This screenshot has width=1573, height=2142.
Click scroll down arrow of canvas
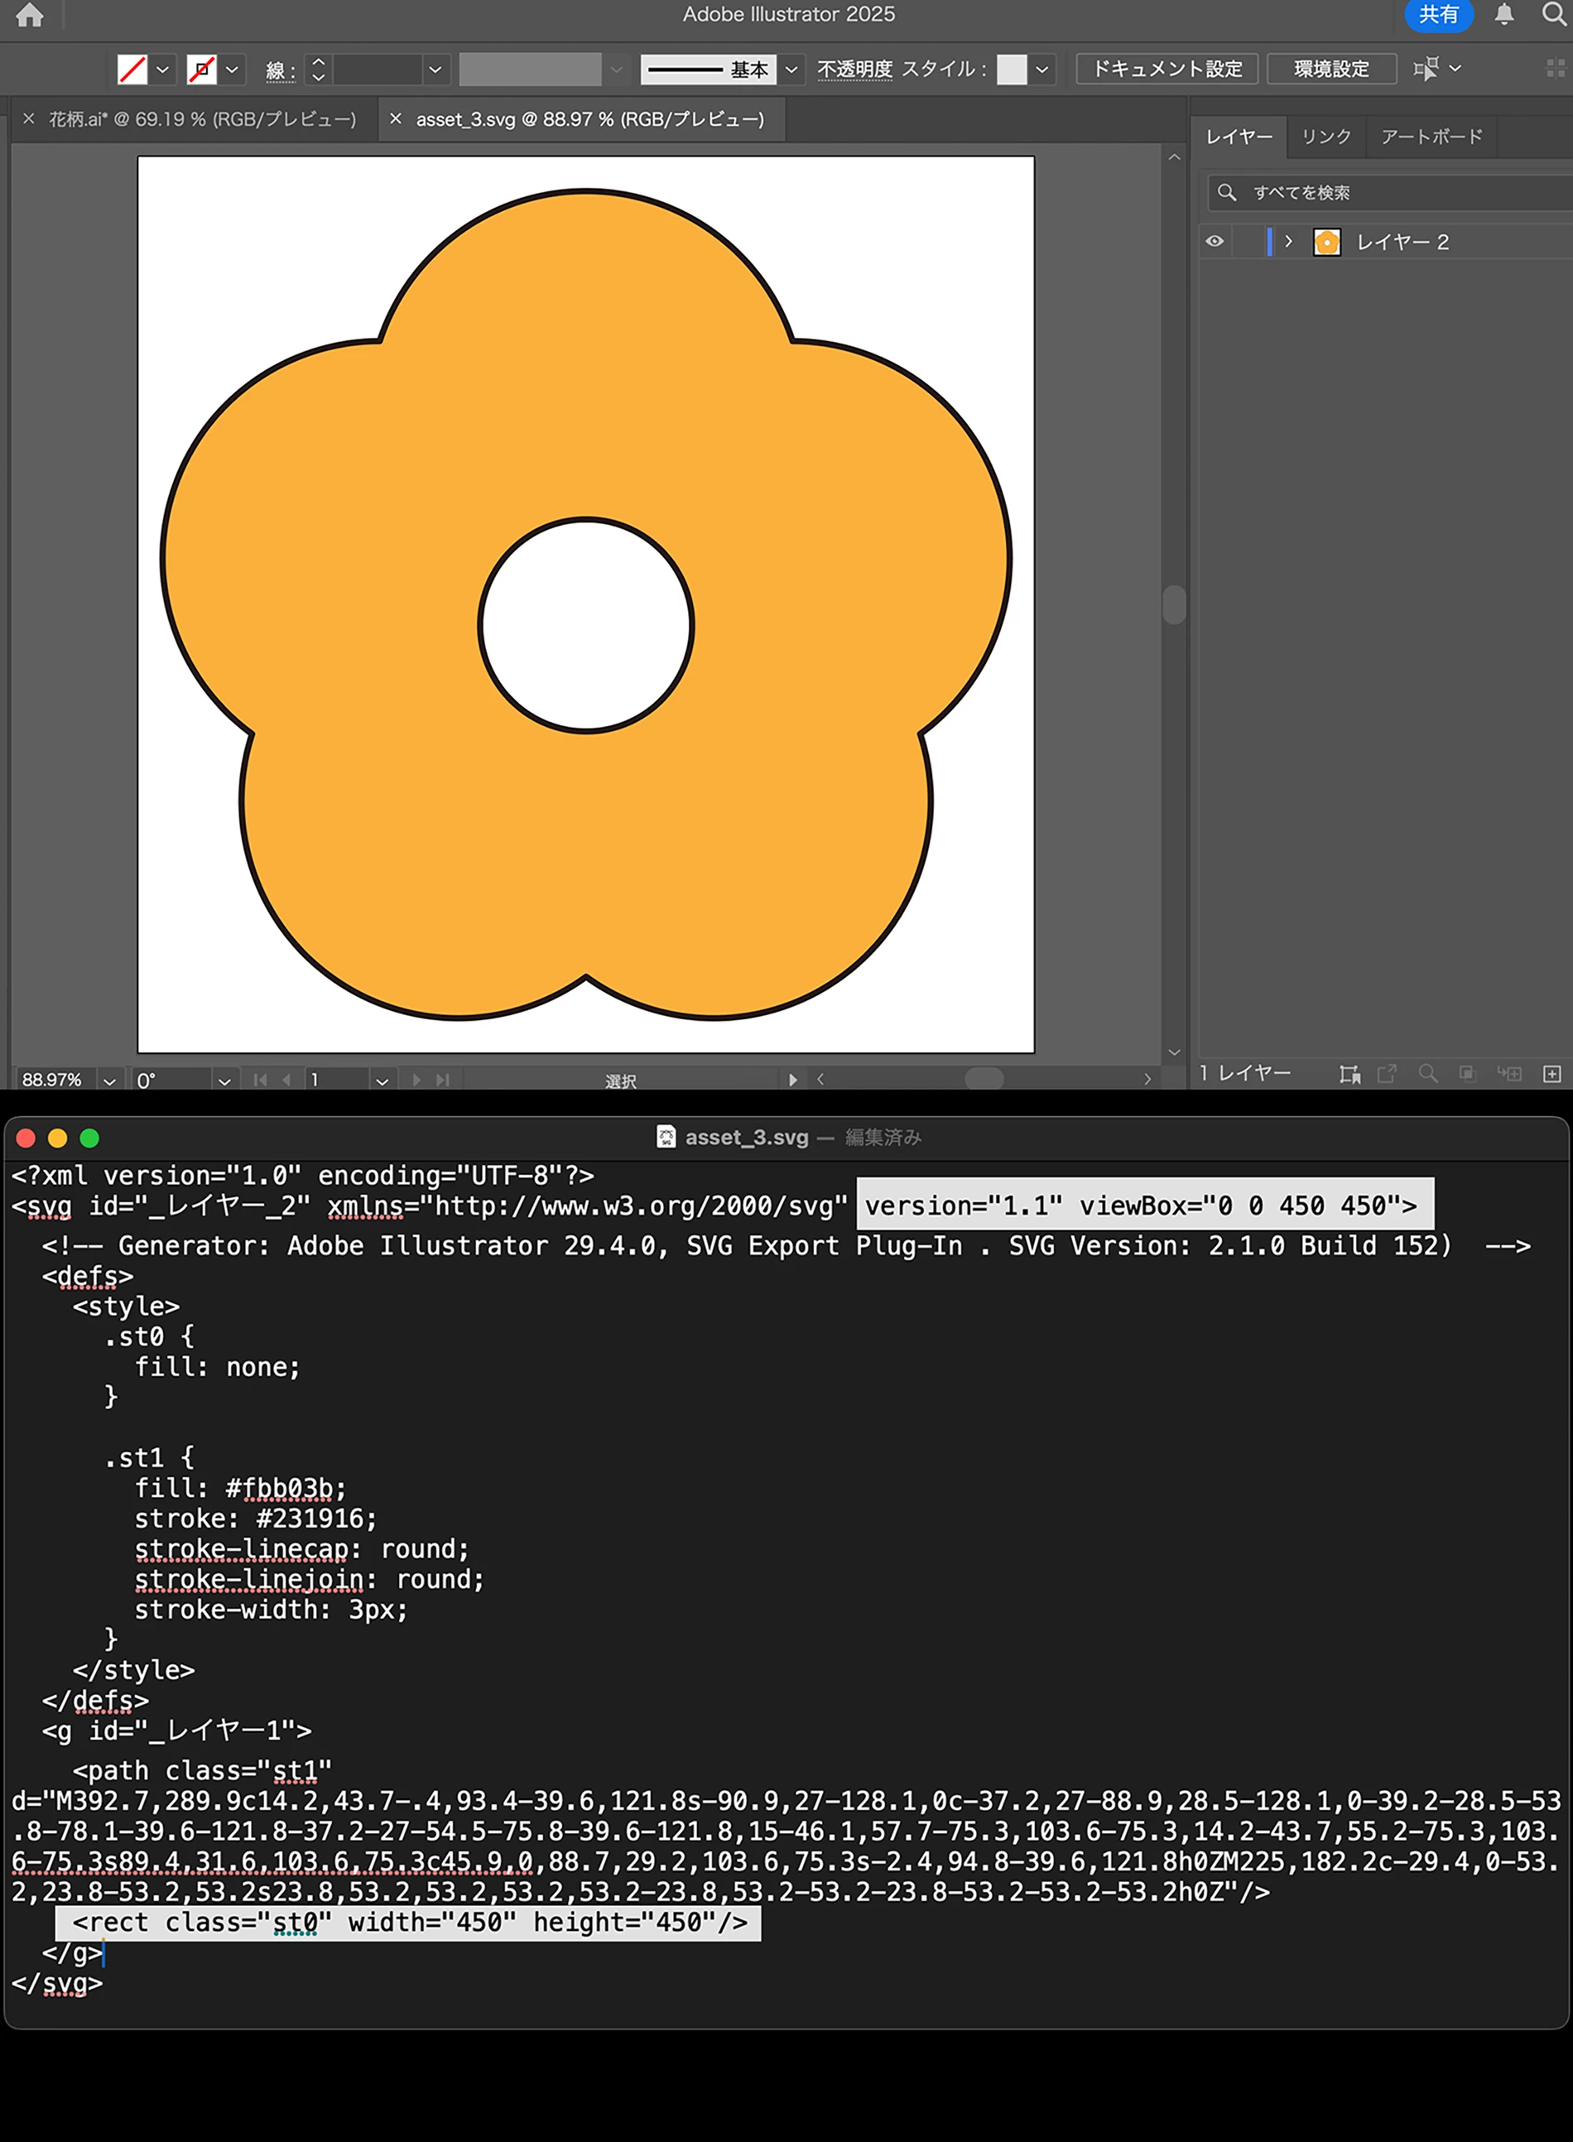click(1174, 1052)
